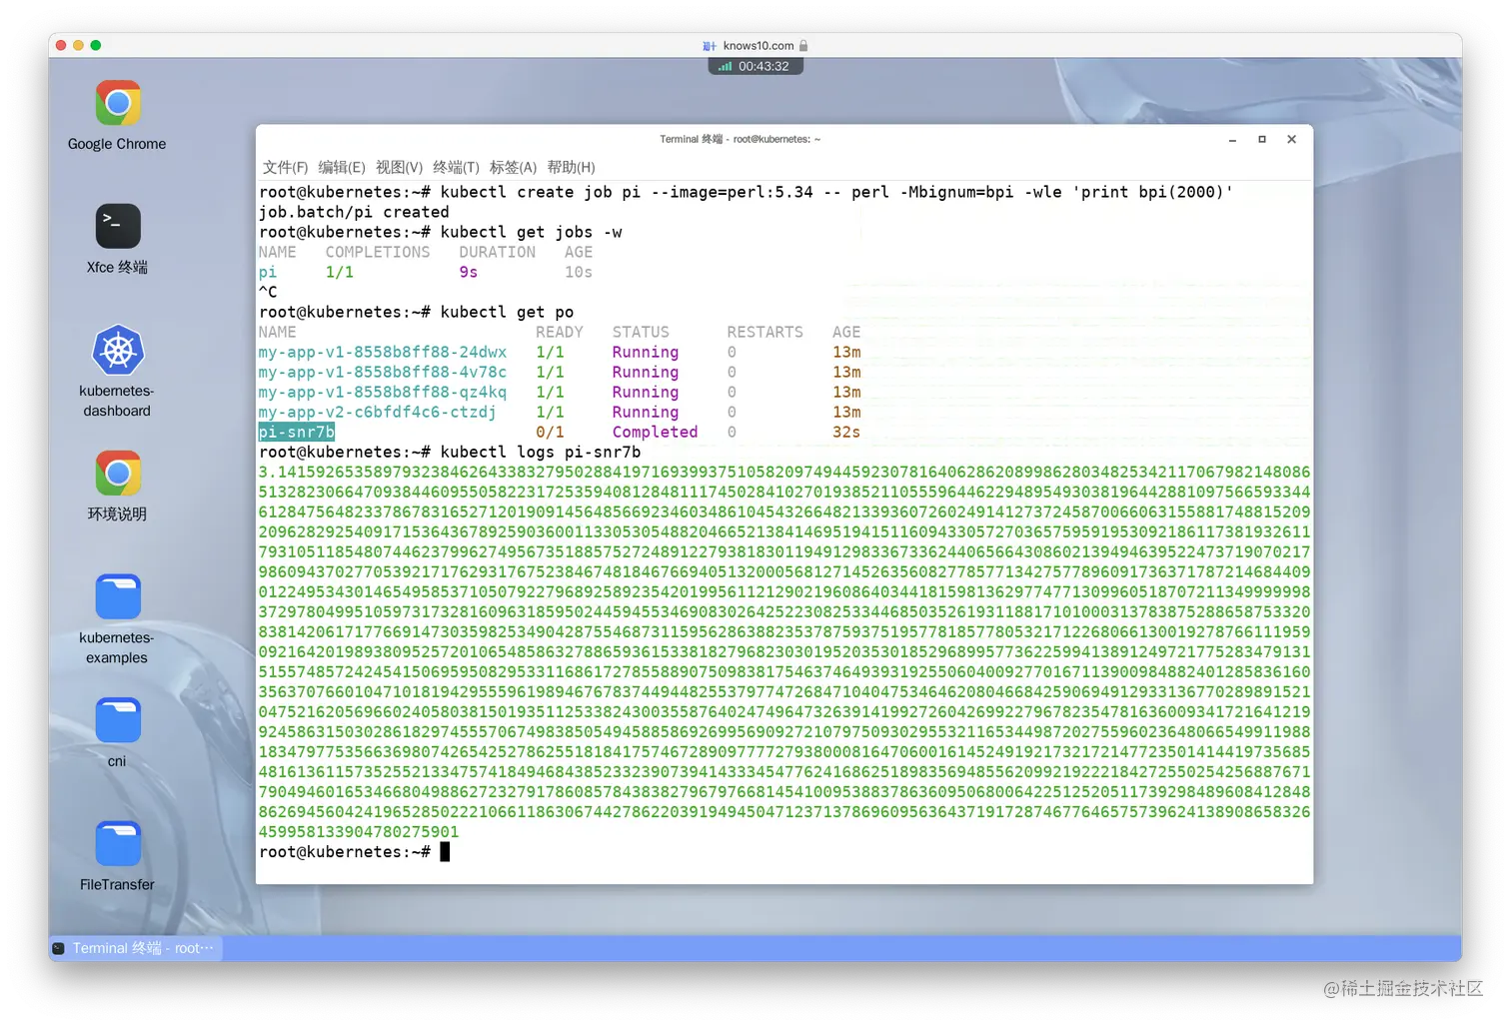Screen dimensions: 1511x1026
Task: Open the cni folder icon
Action: (x=118, y=720)
